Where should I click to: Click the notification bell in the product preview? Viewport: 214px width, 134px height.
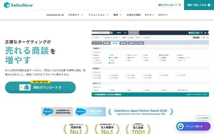(x=205, y=33)
